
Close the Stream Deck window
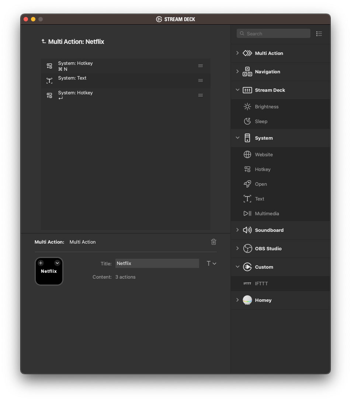pos(26,19)
